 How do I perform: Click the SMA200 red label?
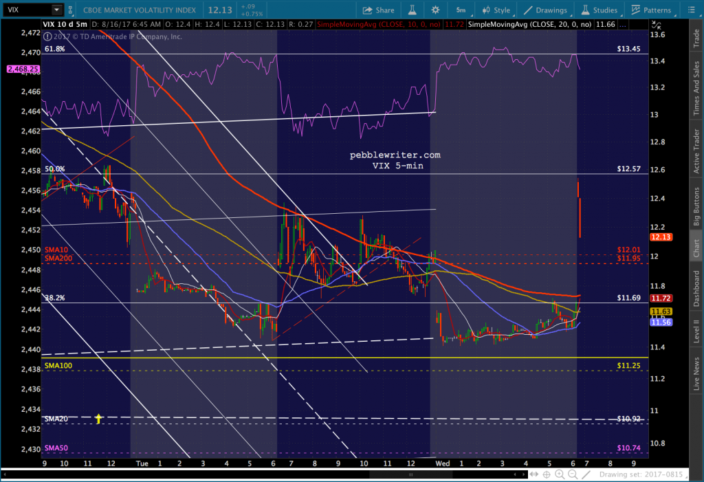tap(58, 259)
